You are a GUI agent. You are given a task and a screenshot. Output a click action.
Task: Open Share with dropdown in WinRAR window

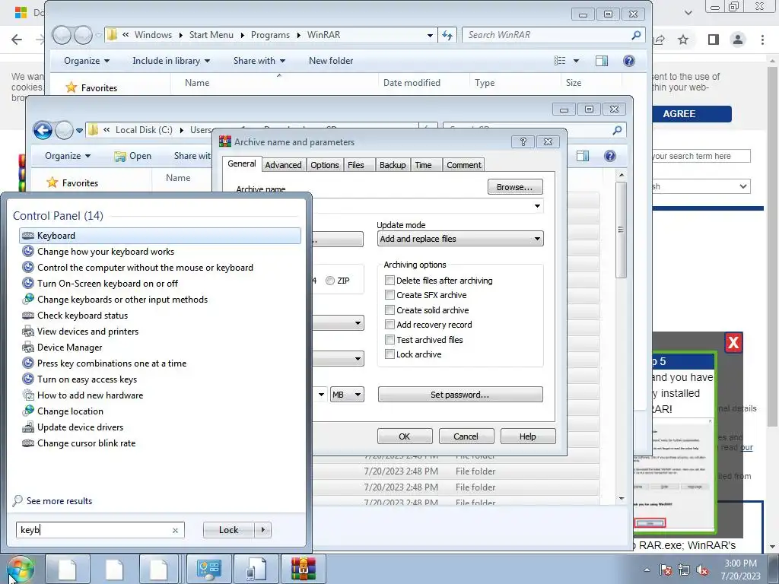[x=259, y=61]
